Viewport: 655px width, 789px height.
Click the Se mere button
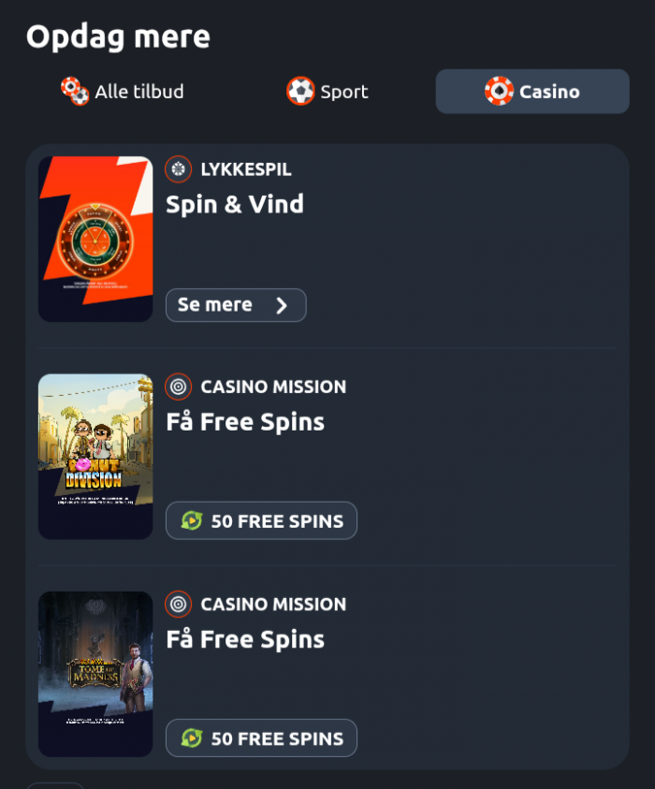236,305
